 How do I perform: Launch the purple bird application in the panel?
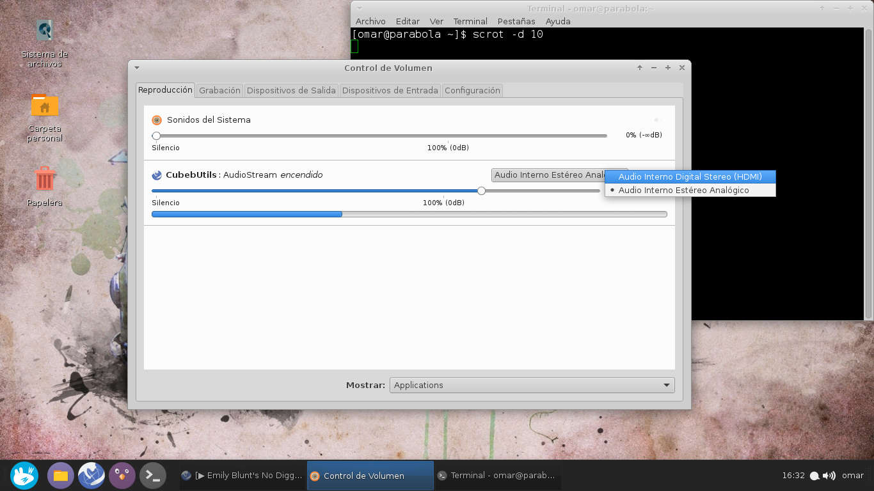(x=122, y=476)
